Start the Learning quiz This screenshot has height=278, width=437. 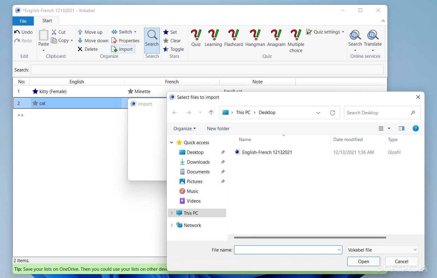point(213,38)
